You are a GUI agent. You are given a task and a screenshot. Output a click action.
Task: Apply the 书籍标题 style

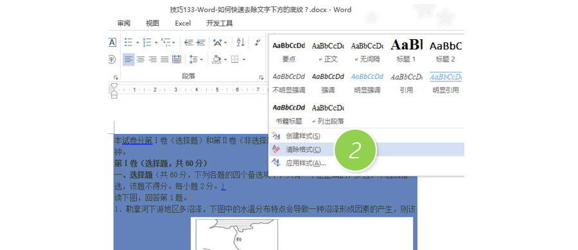pos(288,113)
